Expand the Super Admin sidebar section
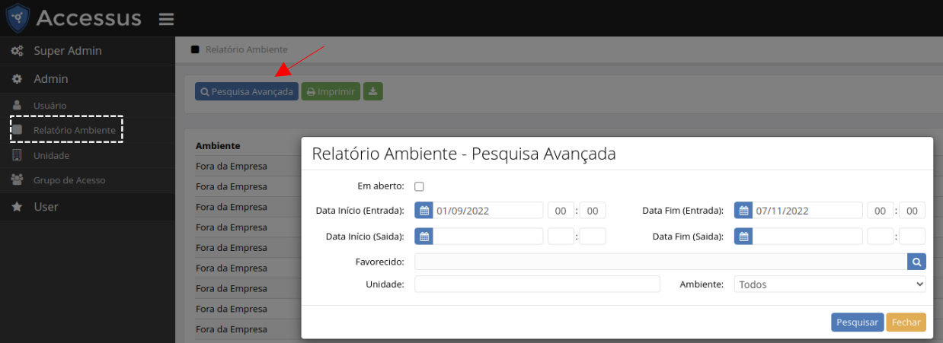This screenshot has width=943, height=343. 67,51
